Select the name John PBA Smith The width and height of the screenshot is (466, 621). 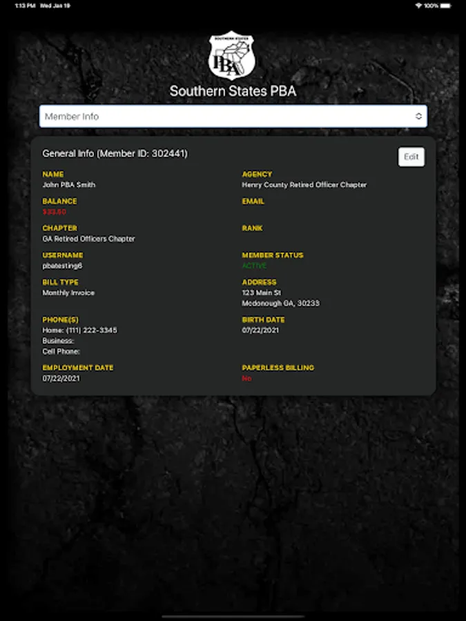[x=69, y=185]
